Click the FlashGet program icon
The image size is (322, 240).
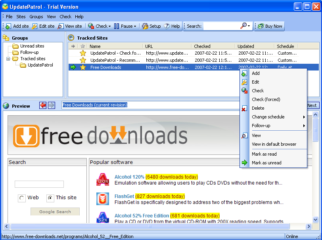click(103, 199)
